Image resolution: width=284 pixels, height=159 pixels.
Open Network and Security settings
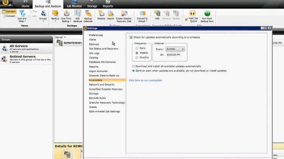[102, 84]
